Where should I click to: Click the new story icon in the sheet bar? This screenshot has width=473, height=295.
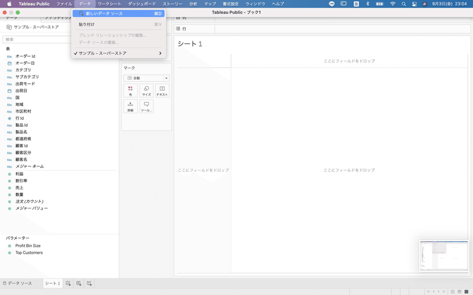(x=89, y=283)
